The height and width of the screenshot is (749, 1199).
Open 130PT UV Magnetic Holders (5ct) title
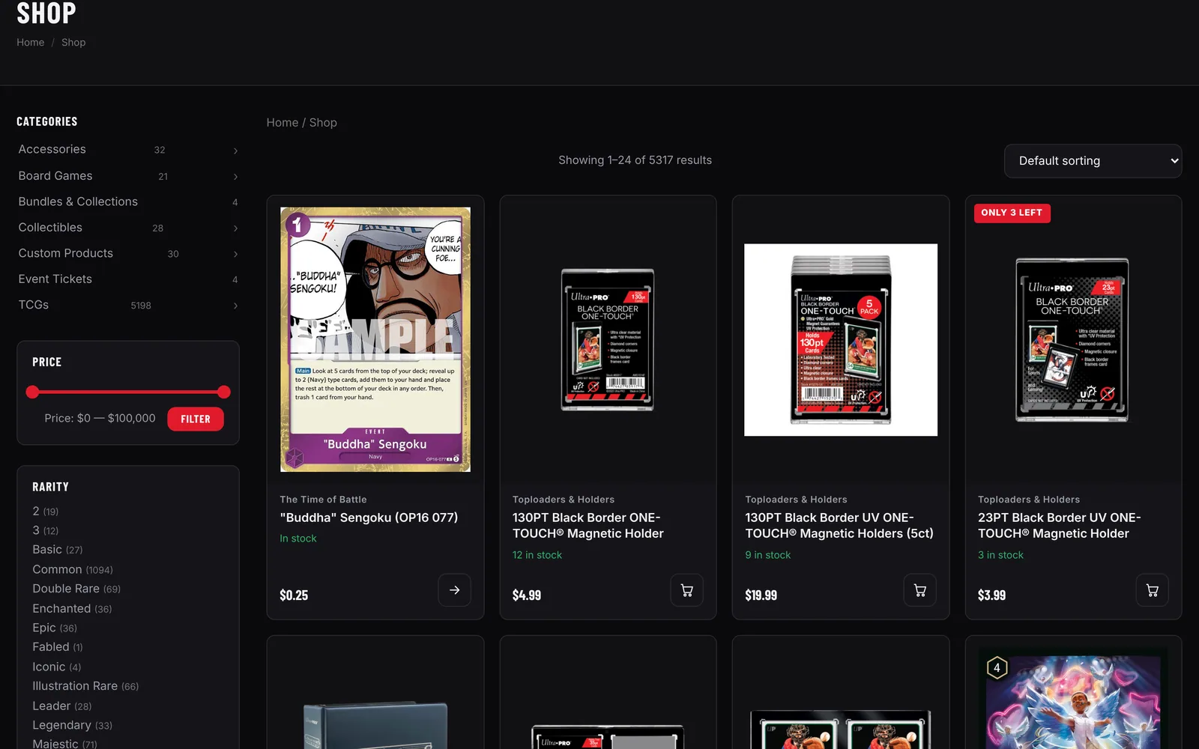839,526
